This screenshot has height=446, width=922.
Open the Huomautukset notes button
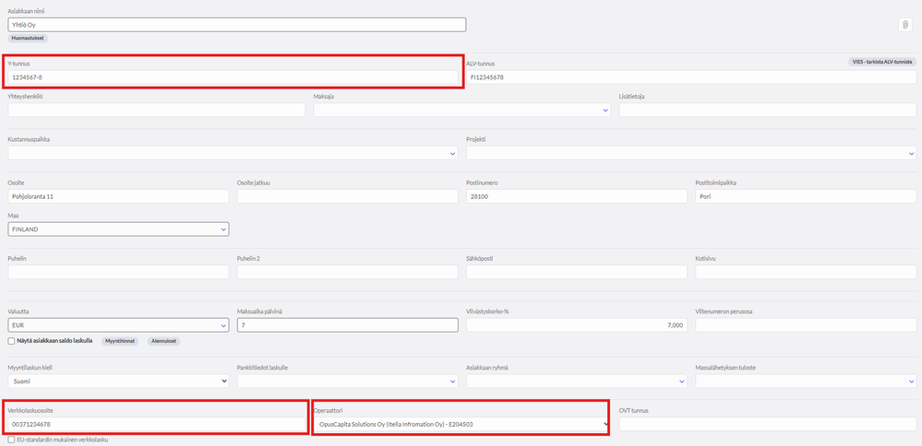pyautogui.click(x=29, y=38)
